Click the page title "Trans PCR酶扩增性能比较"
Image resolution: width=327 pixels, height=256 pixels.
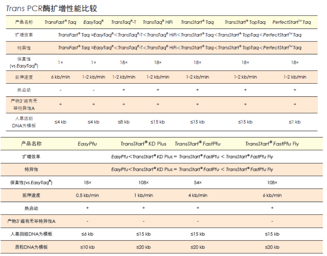[52, 8]
